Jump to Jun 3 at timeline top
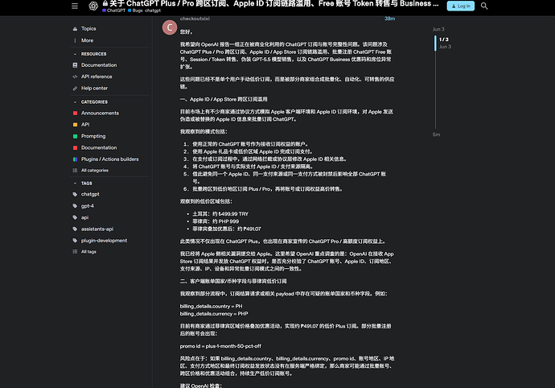This screenshot has width=555, height=388. pos(438,30)
